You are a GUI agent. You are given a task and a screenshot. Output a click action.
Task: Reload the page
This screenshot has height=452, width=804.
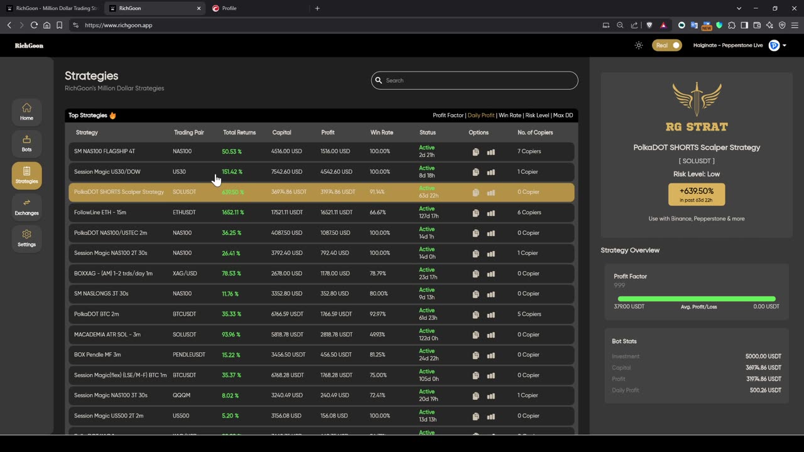point(34,25)
